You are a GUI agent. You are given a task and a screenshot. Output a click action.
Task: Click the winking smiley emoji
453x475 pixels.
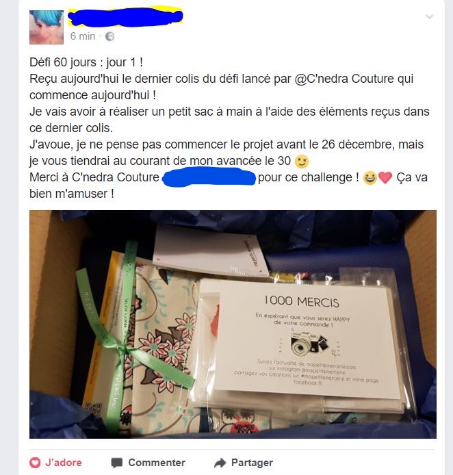coord(302,162)
